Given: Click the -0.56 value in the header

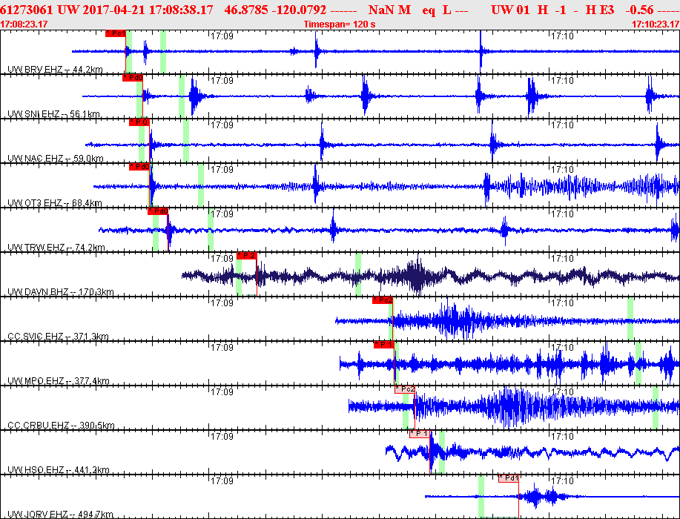Looking at the screenshot, I should [x=640, y=10].
